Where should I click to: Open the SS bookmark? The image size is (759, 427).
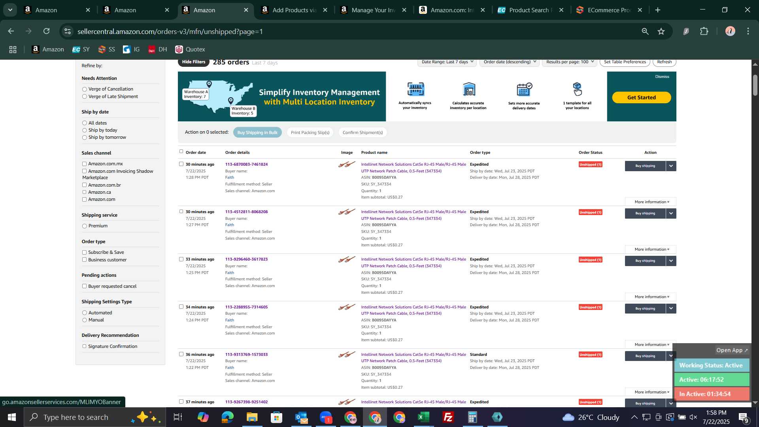tap(107, 49)
